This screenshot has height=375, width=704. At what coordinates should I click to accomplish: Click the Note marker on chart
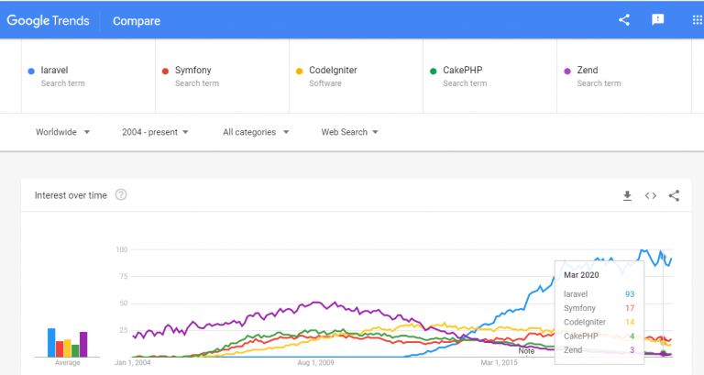526,350
